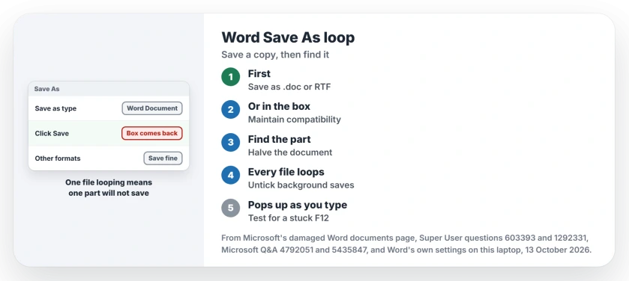Image resolution: width=629 pixels, height=281 pixels.
Task: Click the text 'Test for a stuck F12'
Action: pos(289,217)
